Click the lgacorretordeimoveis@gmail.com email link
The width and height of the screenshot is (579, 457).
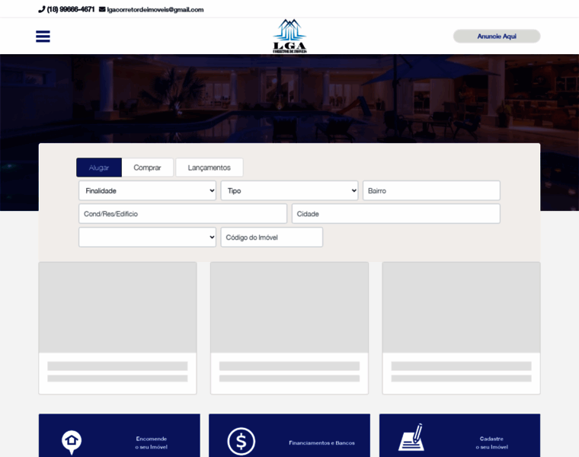pyautogui.click(x=155, y=10)
